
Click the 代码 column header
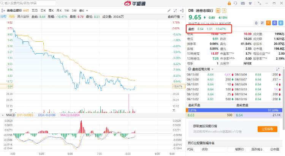[190, 149]
